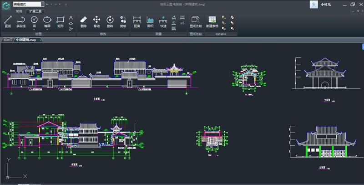Close the 中国建筑.dwg document tab
Image resolution: width=364 pixels, height=185 pixels.
[41, 40]
